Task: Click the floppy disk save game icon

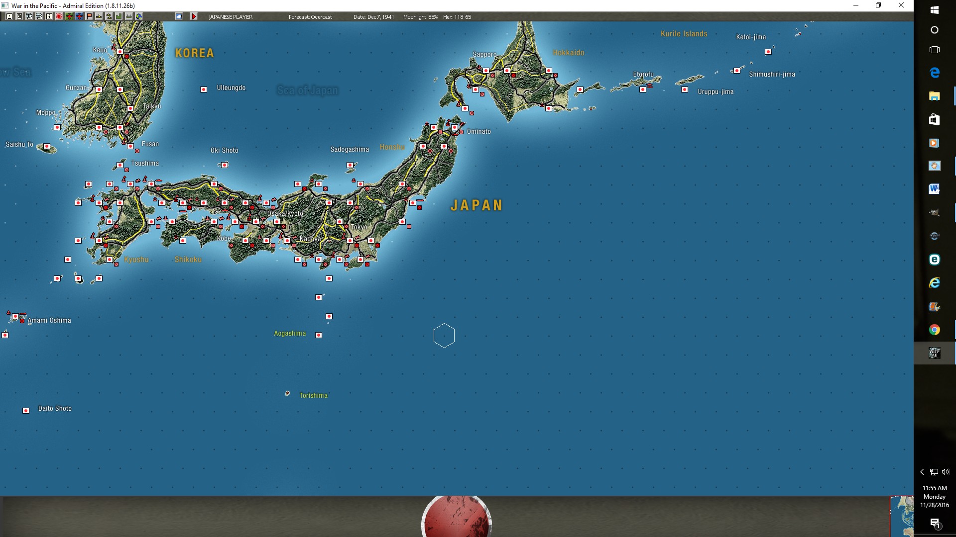Action: point(9,16)
